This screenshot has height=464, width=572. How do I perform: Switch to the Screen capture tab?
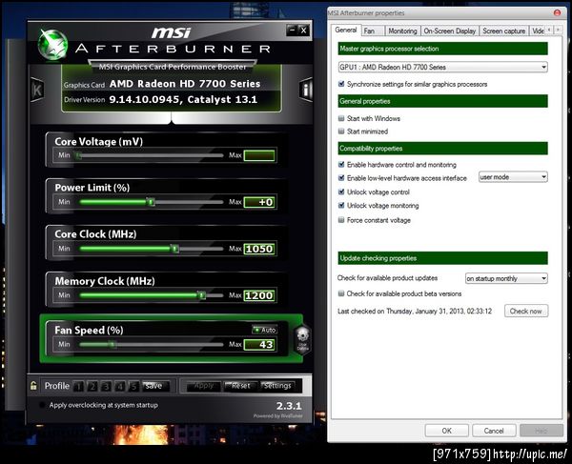coord(504,31)
